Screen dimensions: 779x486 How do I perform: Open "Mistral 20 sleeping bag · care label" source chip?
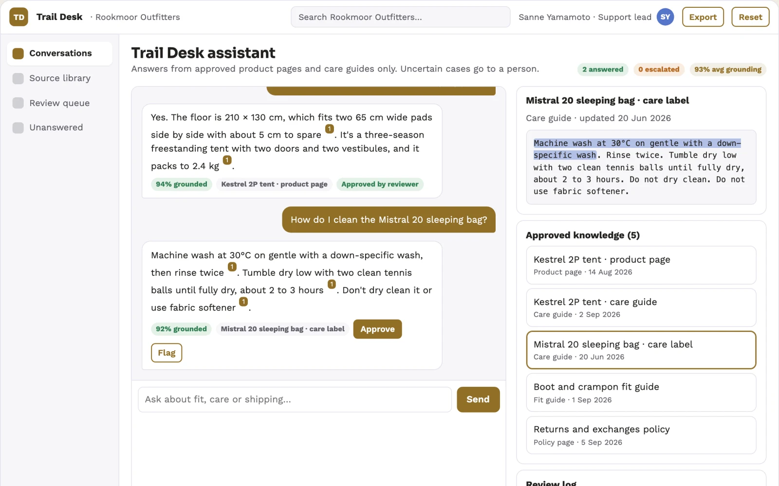click(282, 329)
